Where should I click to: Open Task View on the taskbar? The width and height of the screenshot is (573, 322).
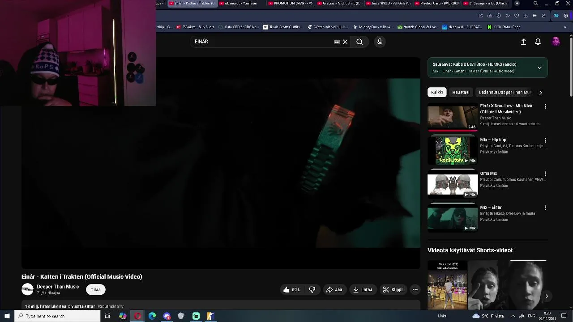107,316
